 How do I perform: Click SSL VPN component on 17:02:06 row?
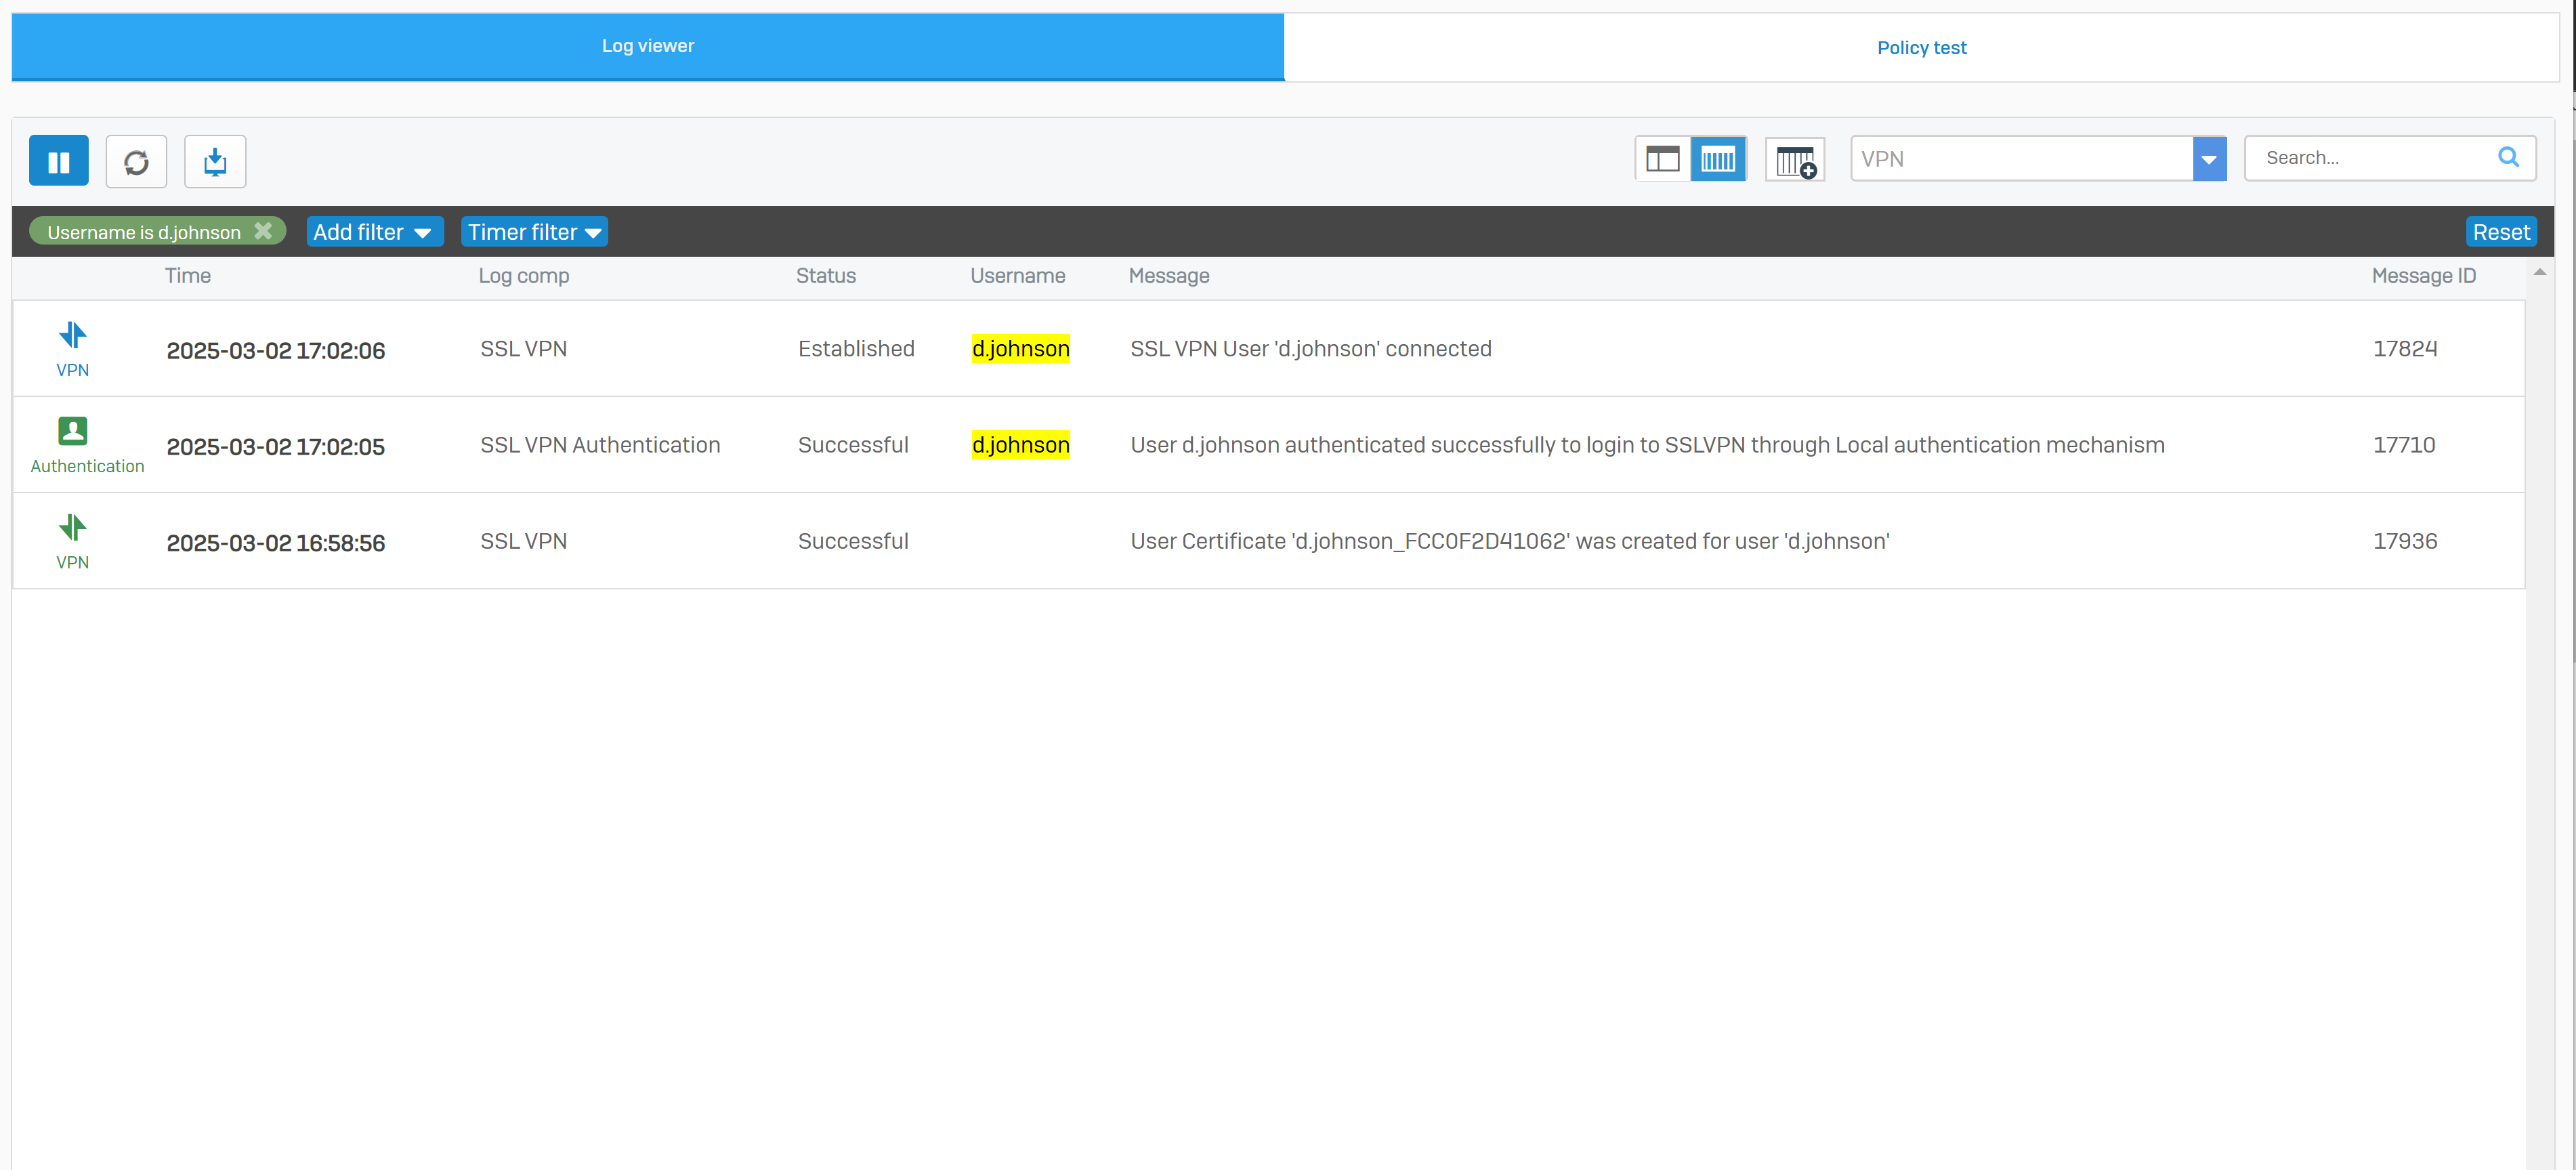[523, 349]
